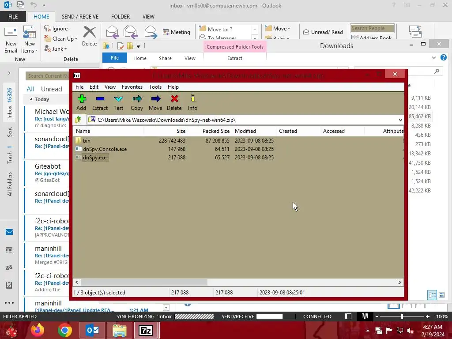452x339 pixels.
Task: Open the Favorites menu in 7-Zip
Action: (132, 87)
